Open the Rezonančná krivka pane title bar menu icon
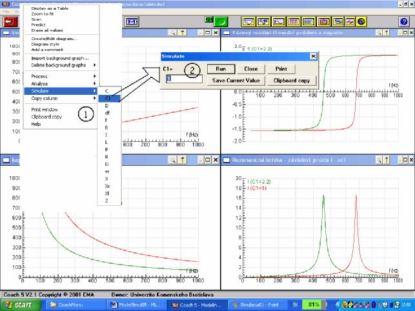This screenshot has height=311, width=415. [x=227, y=160]
